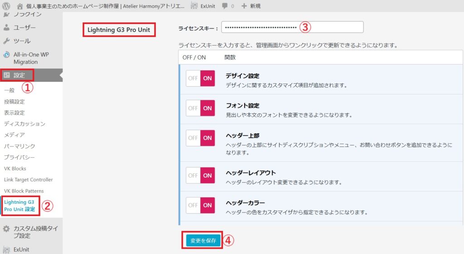Open Link Target Controller settings
The width and height of the screenshot is (464, 254).
(29, 180)
